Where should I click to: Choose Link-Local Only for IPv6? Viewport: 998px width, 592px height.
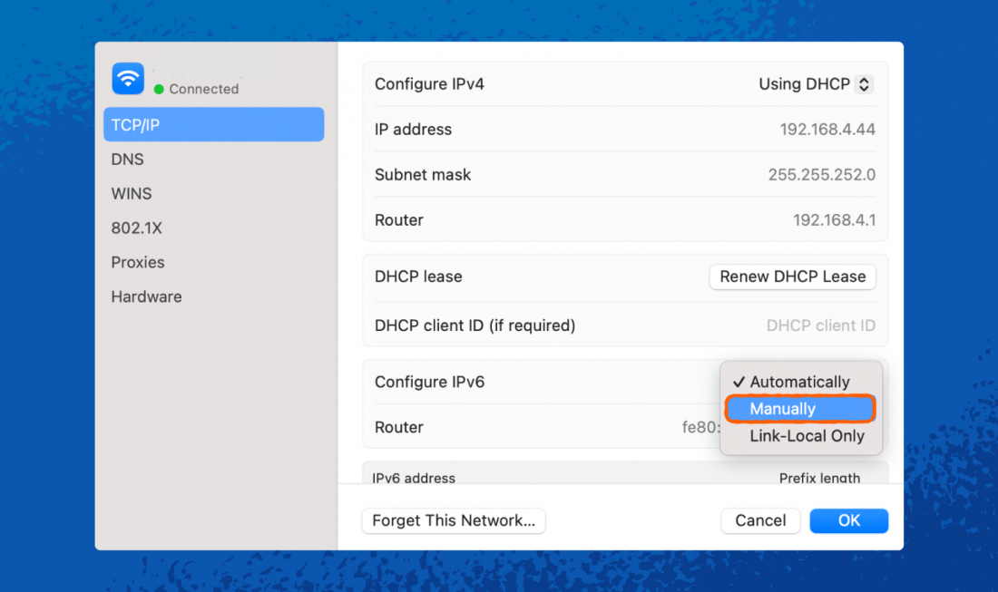pyautogui.click(x=806, y=436)
